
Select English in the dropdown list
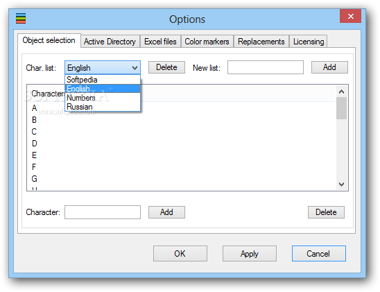tap(103, 89)
